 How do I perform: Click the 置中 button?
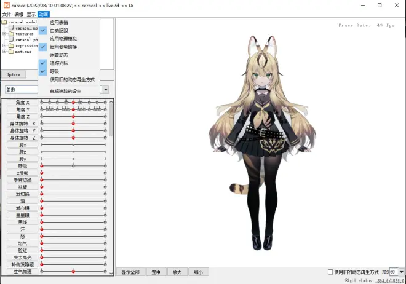pyautogui.click(x=156, y=272)
